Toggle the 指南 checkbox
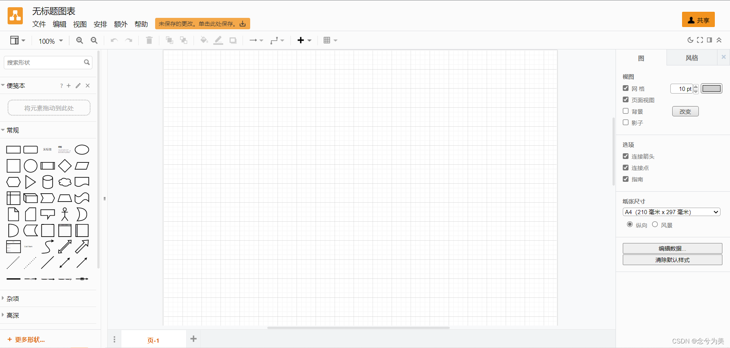 [625, 179]
